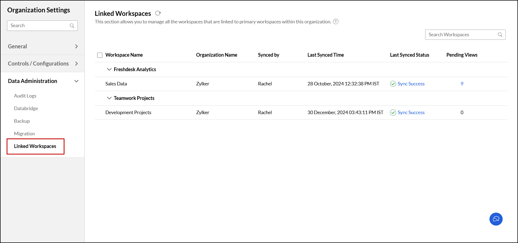This screenshot has width=518, height=243.
Task: Open Sync Success details for Sales Data
Action: [x=411, y=84]
